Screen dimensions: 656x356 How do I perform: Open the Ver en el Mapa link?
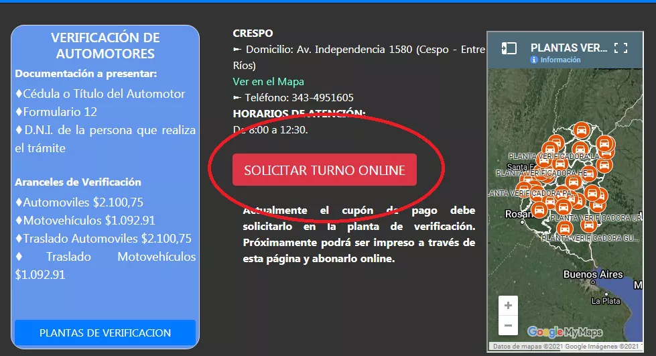(268, 82)
